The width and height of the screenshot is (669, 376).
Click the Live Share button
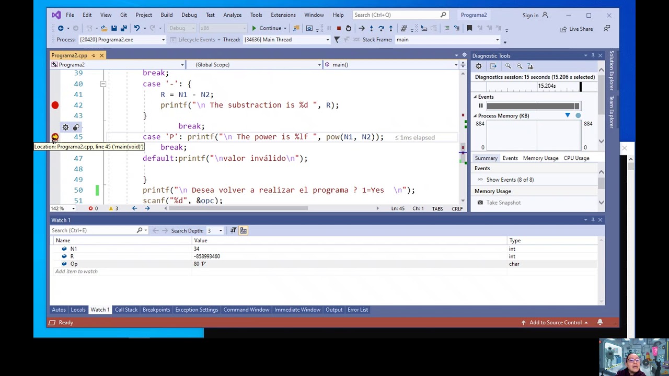576,29
